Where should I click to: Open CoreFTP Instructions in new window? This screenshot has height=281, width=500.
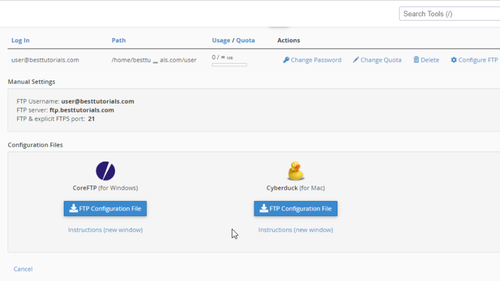105,230
